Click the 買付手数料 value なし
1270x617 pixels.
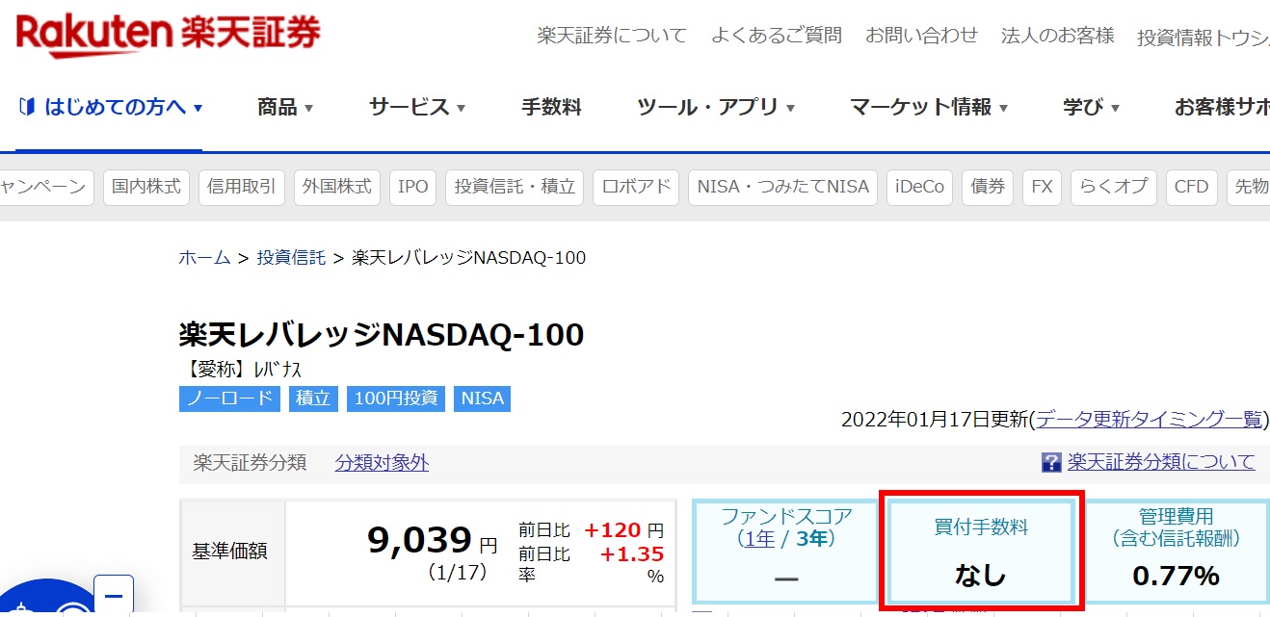(980, 576)
